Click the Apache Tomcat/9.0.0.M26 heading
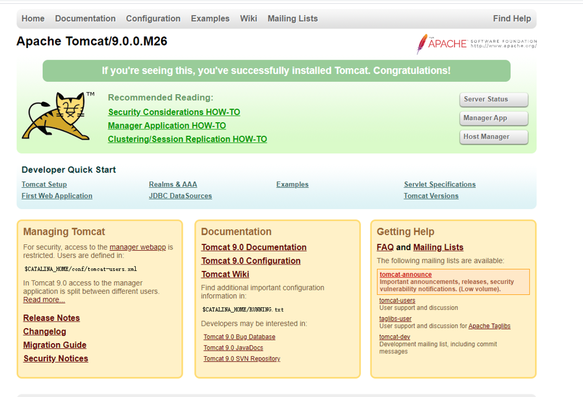 point(92,42)
